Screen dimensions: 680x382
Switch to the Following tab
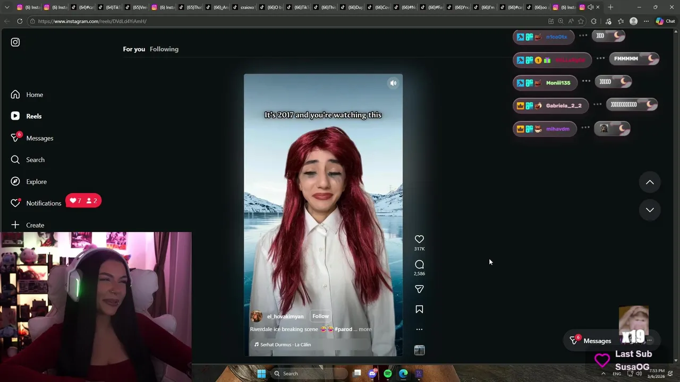click(x=164, y=49)
